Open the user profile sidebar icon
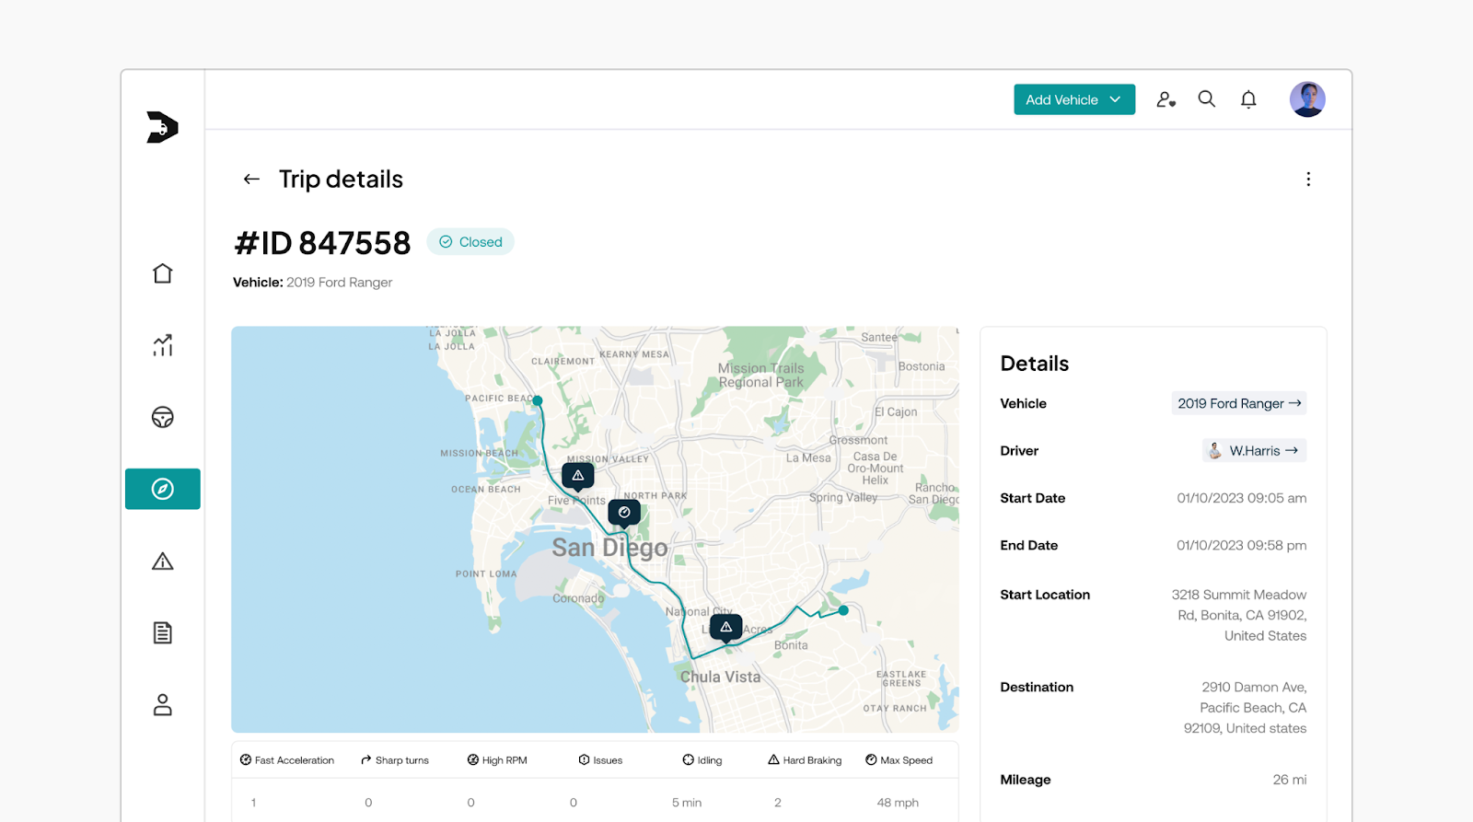The image size is (1473, 822). click(x=162, y=704)
